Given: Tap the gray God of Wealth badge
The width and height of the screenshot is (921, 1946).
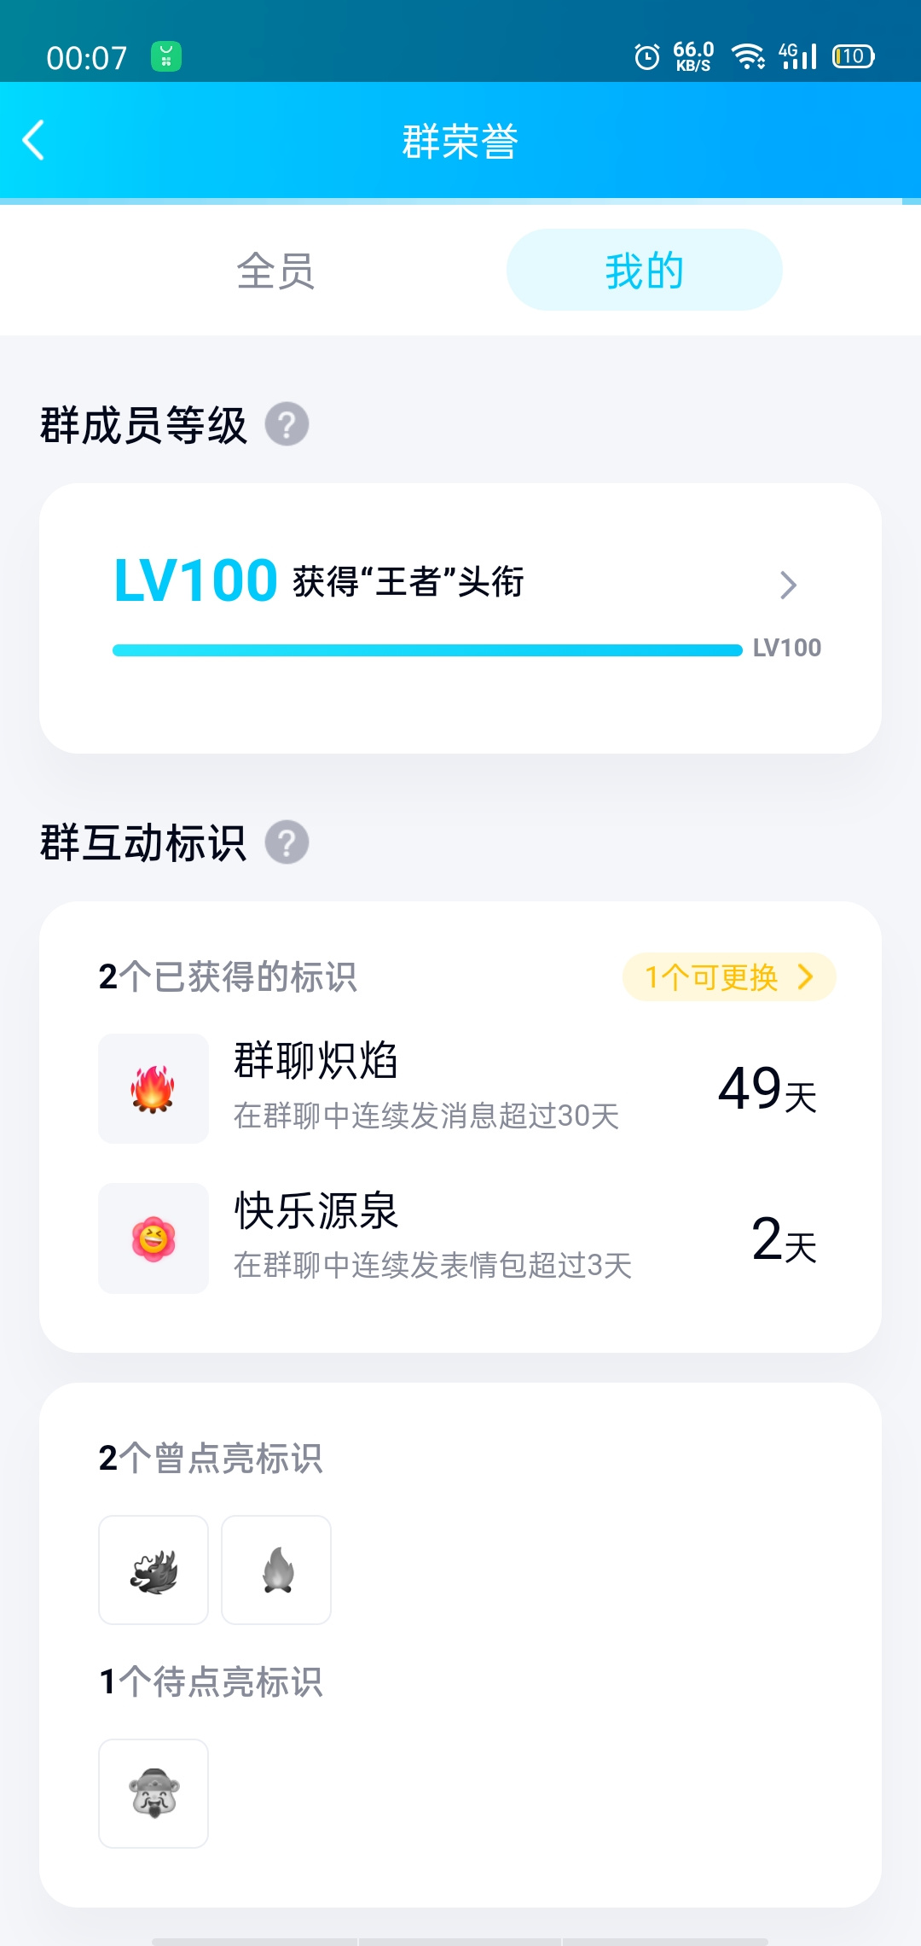Looking at the screenshot, I should coord(153,1793).
